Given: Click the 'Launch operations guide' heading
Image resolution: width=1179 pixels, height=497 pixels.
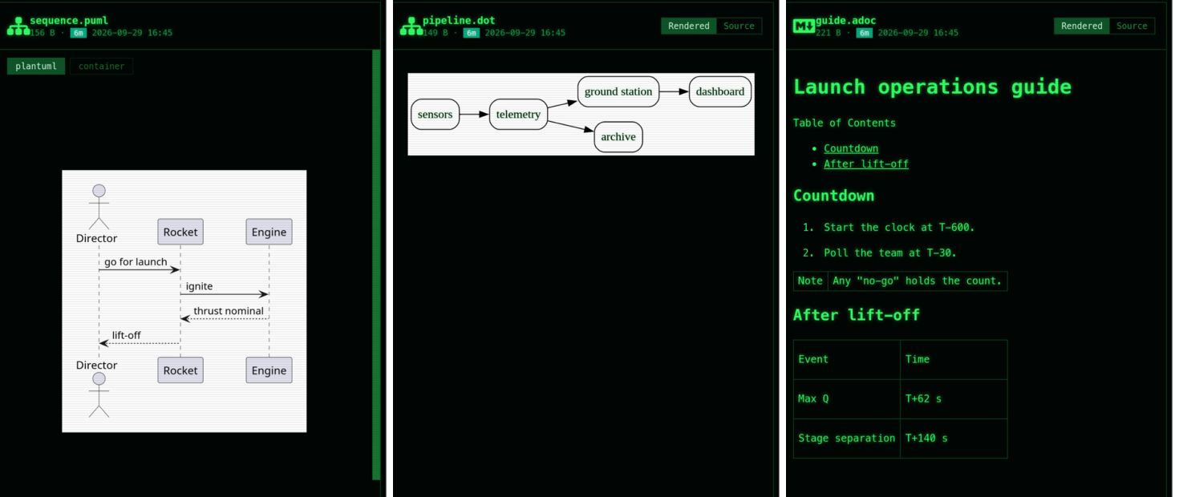Looking at the screenshot, I should click(932, 87).
